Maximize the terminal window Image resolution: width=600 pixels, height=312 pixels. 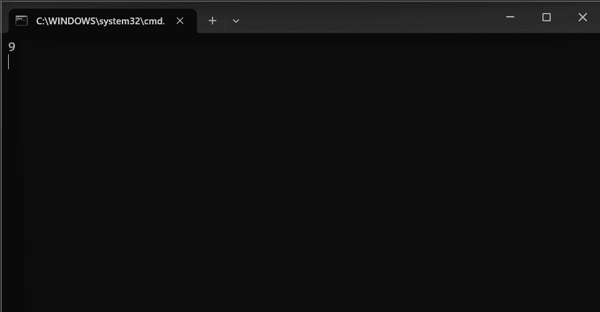click(x=546, y=17)
